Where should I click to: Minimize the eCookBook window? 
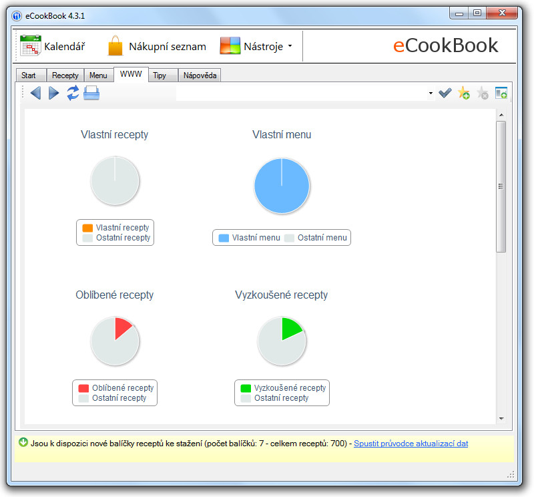[x=459, y=13]
